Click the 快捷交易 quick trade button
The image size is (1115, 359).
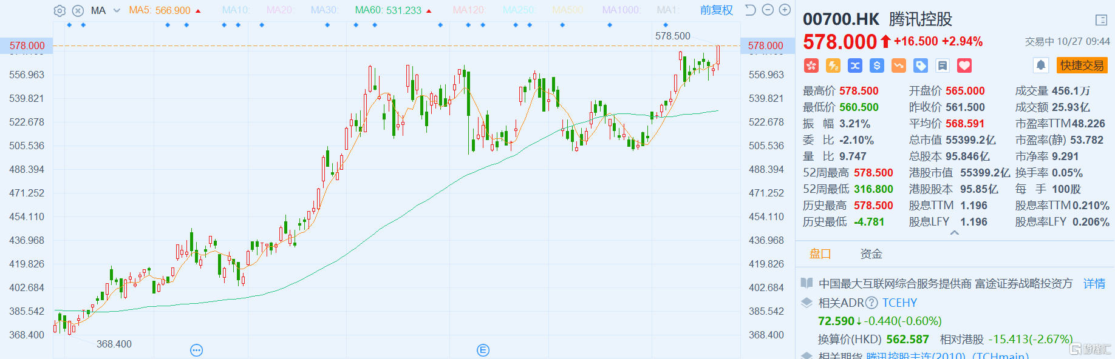click(1082, 65)
